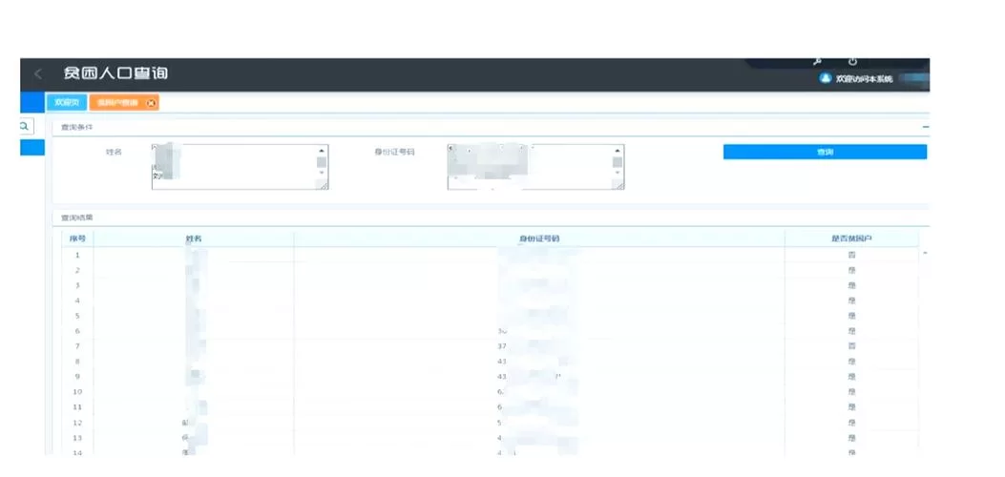Image resolution: width=1005 pixels, height=477 pixels.
Task: Click the power logout icon in header
Action: (852, 61)
